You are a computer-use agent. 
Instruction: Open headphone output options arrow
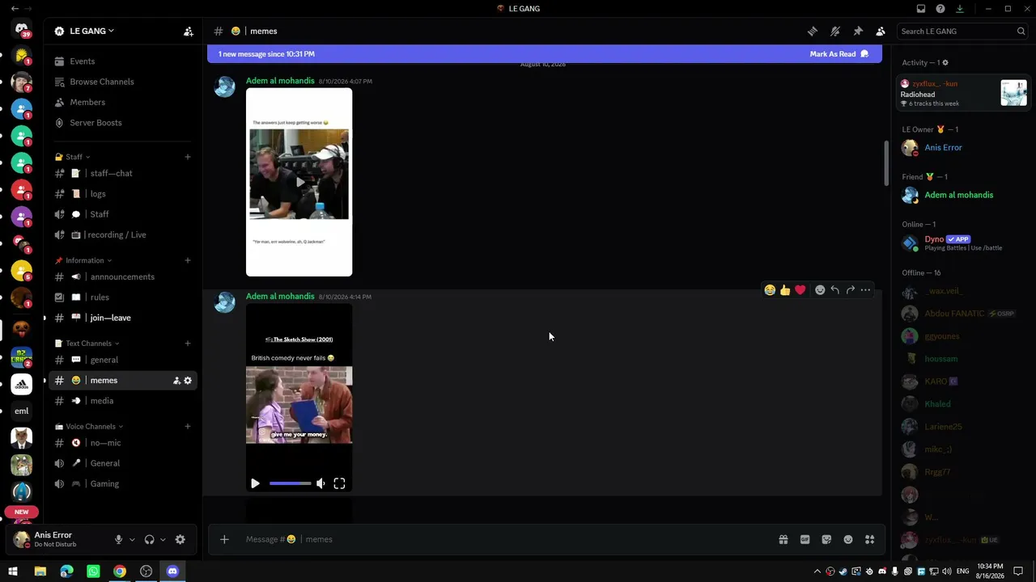point(163,540)
